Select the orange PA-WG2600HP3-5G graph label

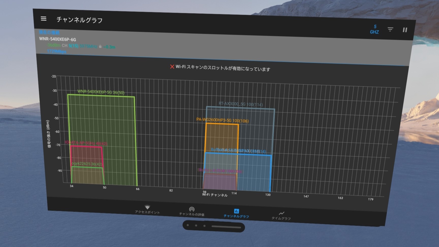(x=222, y=120)
